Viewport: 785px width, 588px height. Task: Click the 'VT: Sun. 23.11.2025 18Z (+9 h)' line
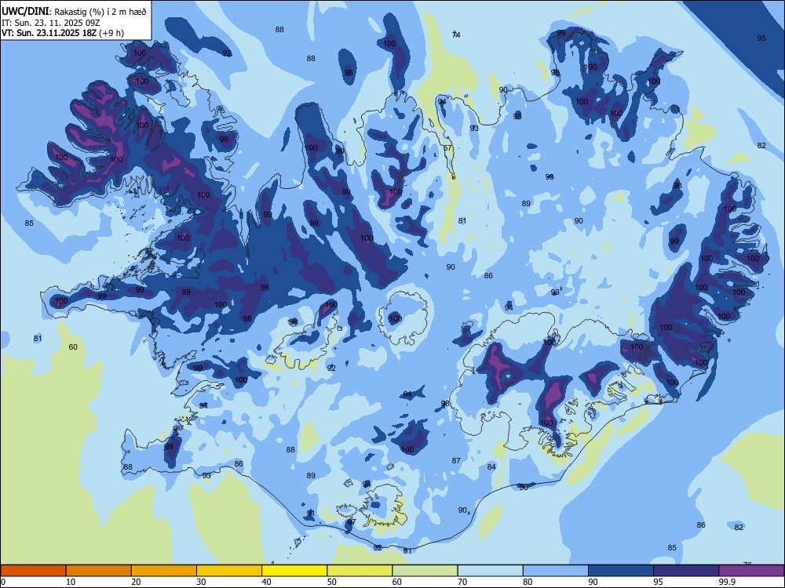coord(63,33)
